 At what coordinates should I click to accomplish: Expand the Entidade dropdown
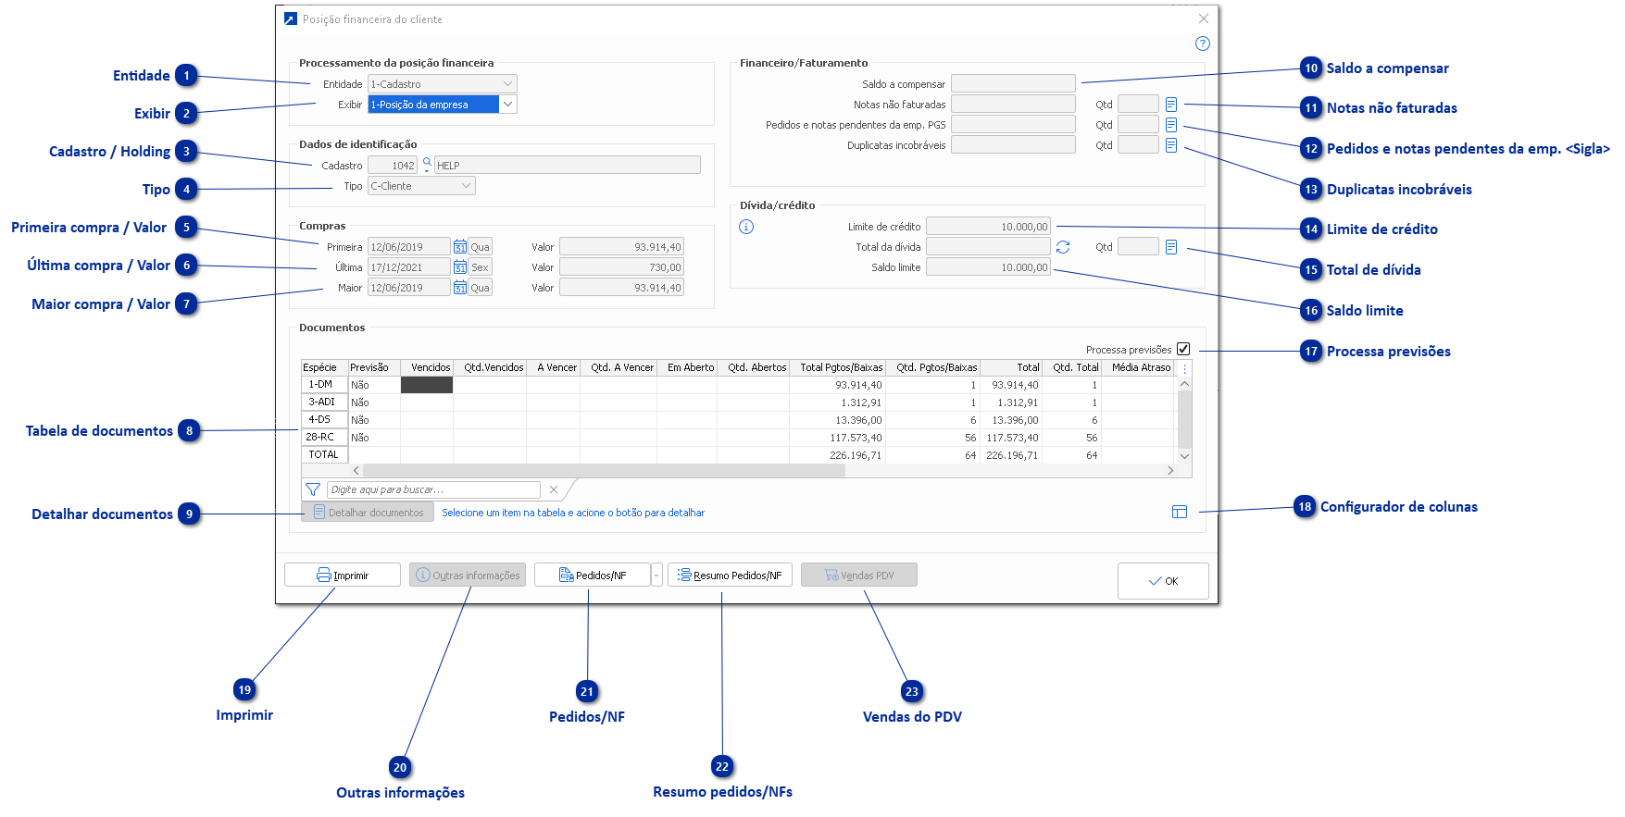(x=508, y=84)
